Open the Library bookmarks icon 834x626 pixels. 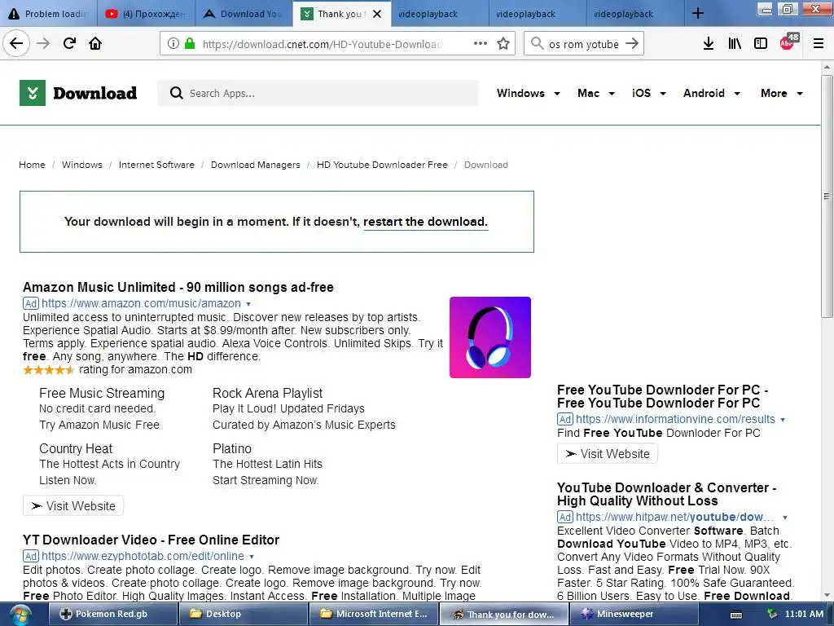[x=735, y=44]
